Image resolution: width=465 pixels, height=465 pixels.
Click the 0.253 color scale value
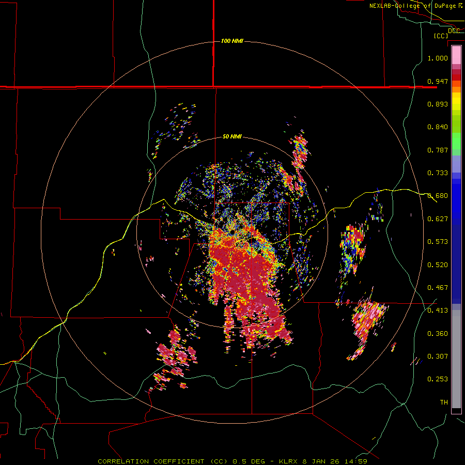coord(438,379)
